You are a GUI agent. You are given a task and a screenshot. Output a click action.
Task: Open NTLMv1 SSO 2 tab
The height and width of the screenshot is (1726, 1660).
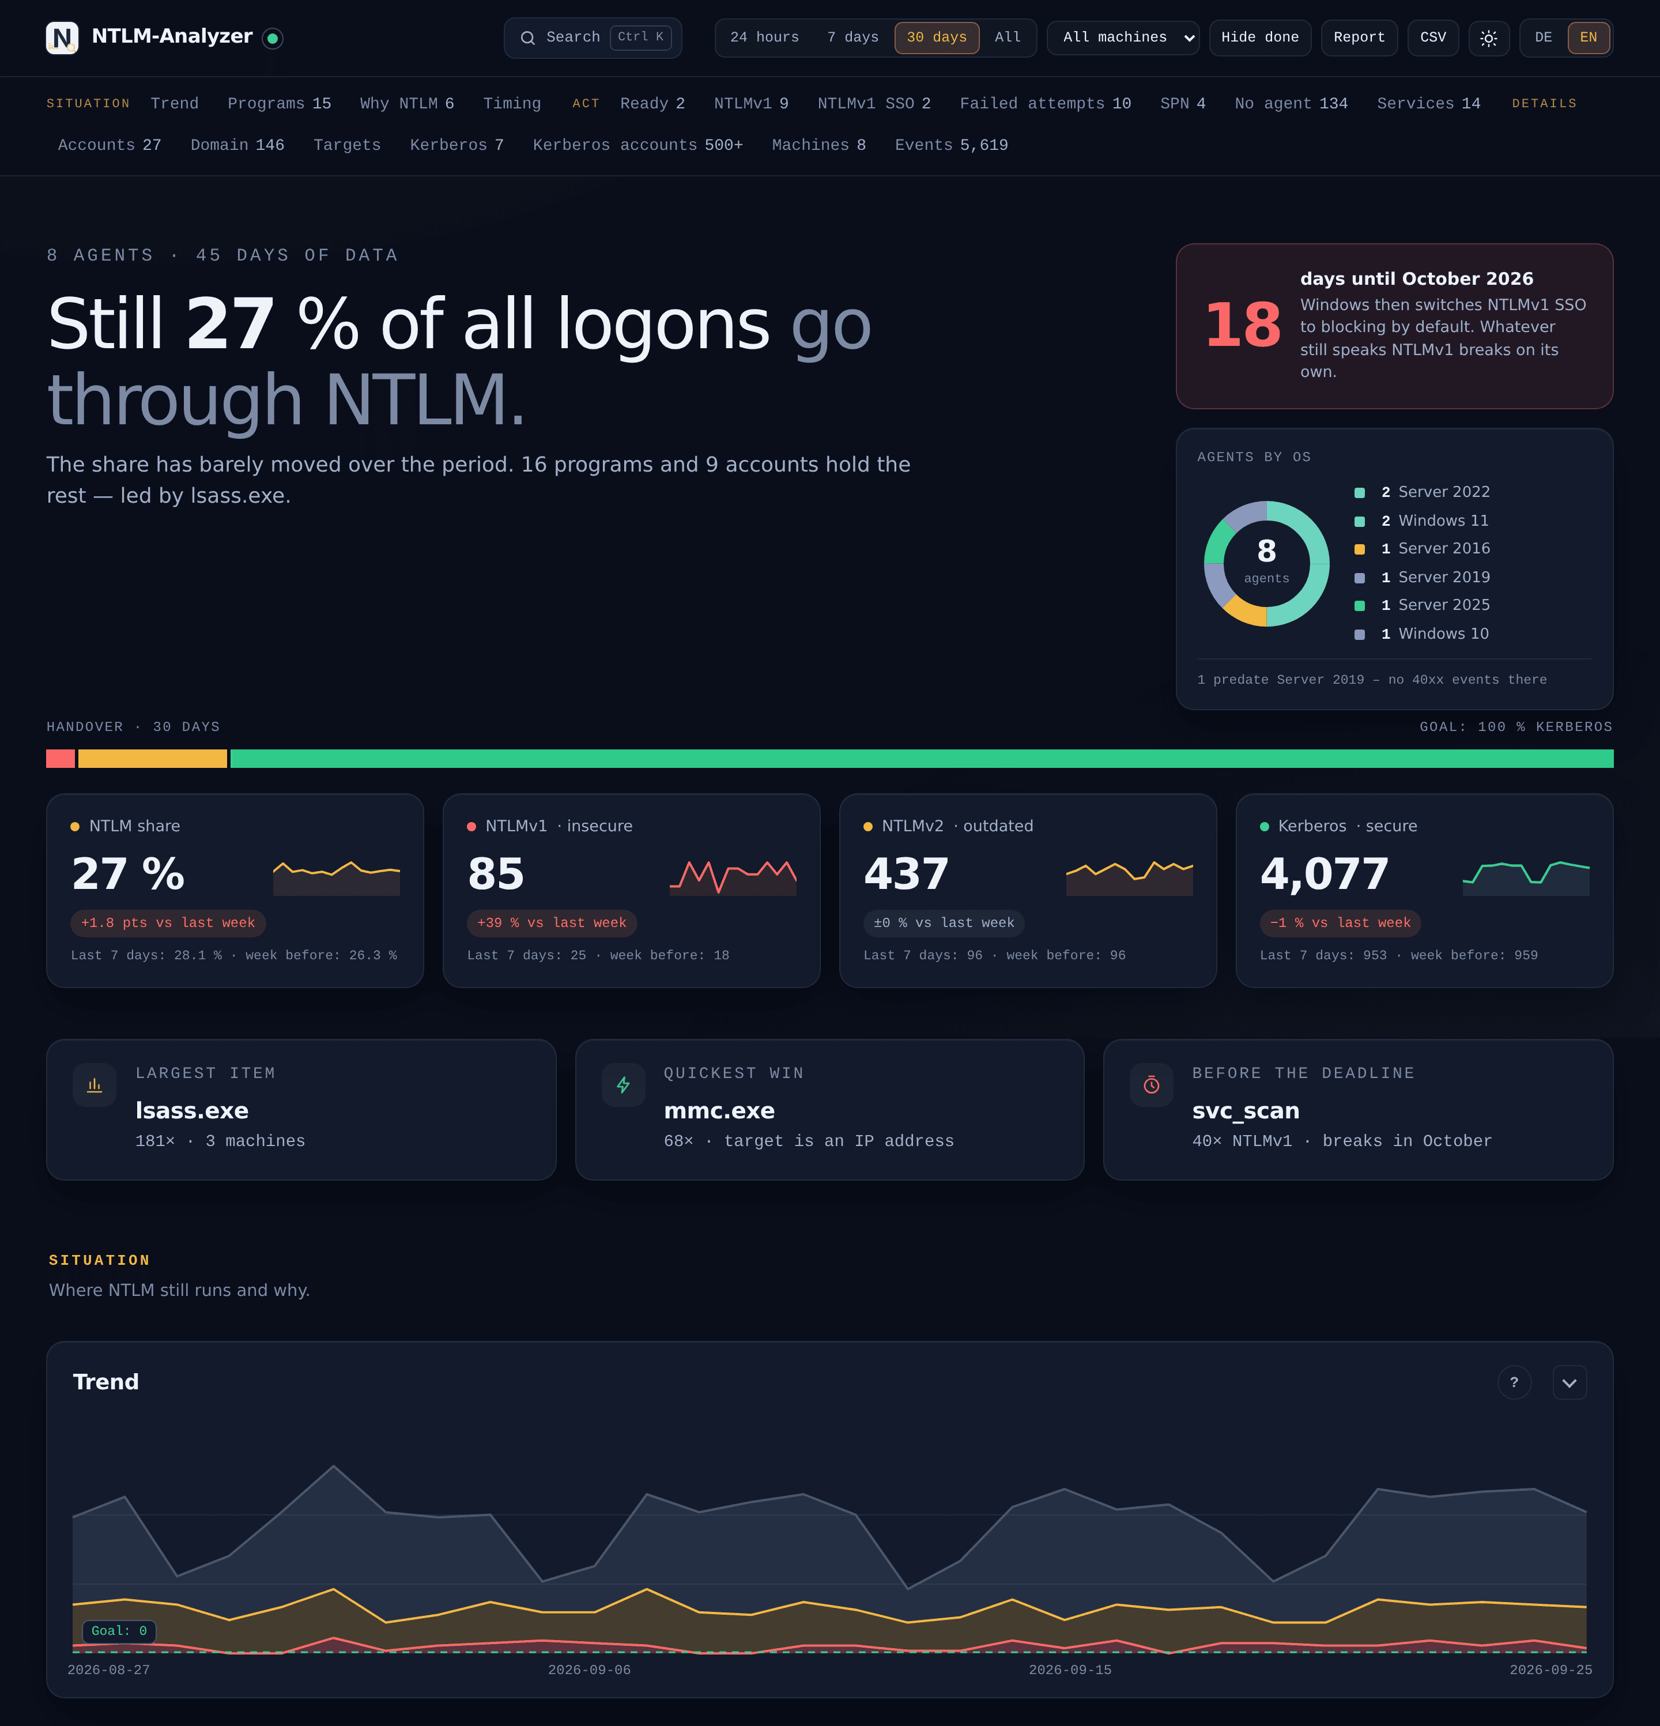pyautogui.click(x=874, y=104)
